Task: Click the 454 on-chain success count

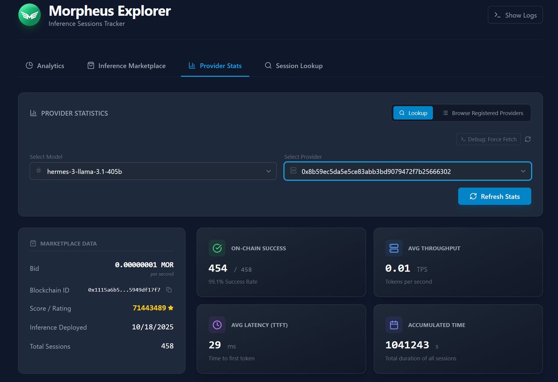Action: [x=218, y=268]
